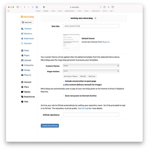Open the Custom theme dropdown
This screenshot has height=150, width=149.
pos(91,66)
